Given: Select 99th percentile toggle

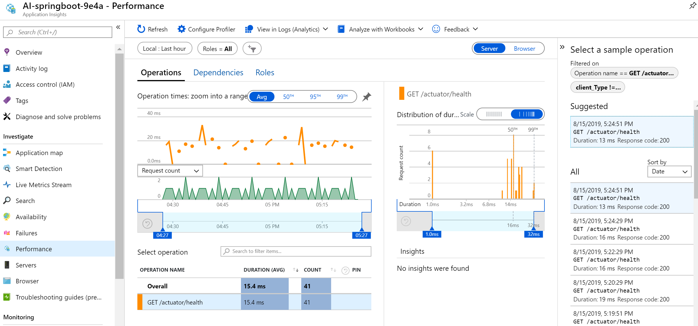Looking at the screenshot, I should (342, 97).
